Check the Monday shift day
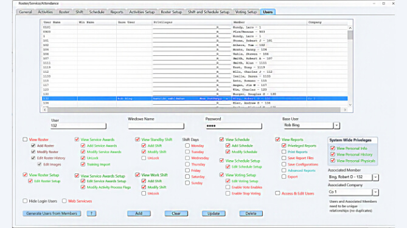 (x=187, y=146)
